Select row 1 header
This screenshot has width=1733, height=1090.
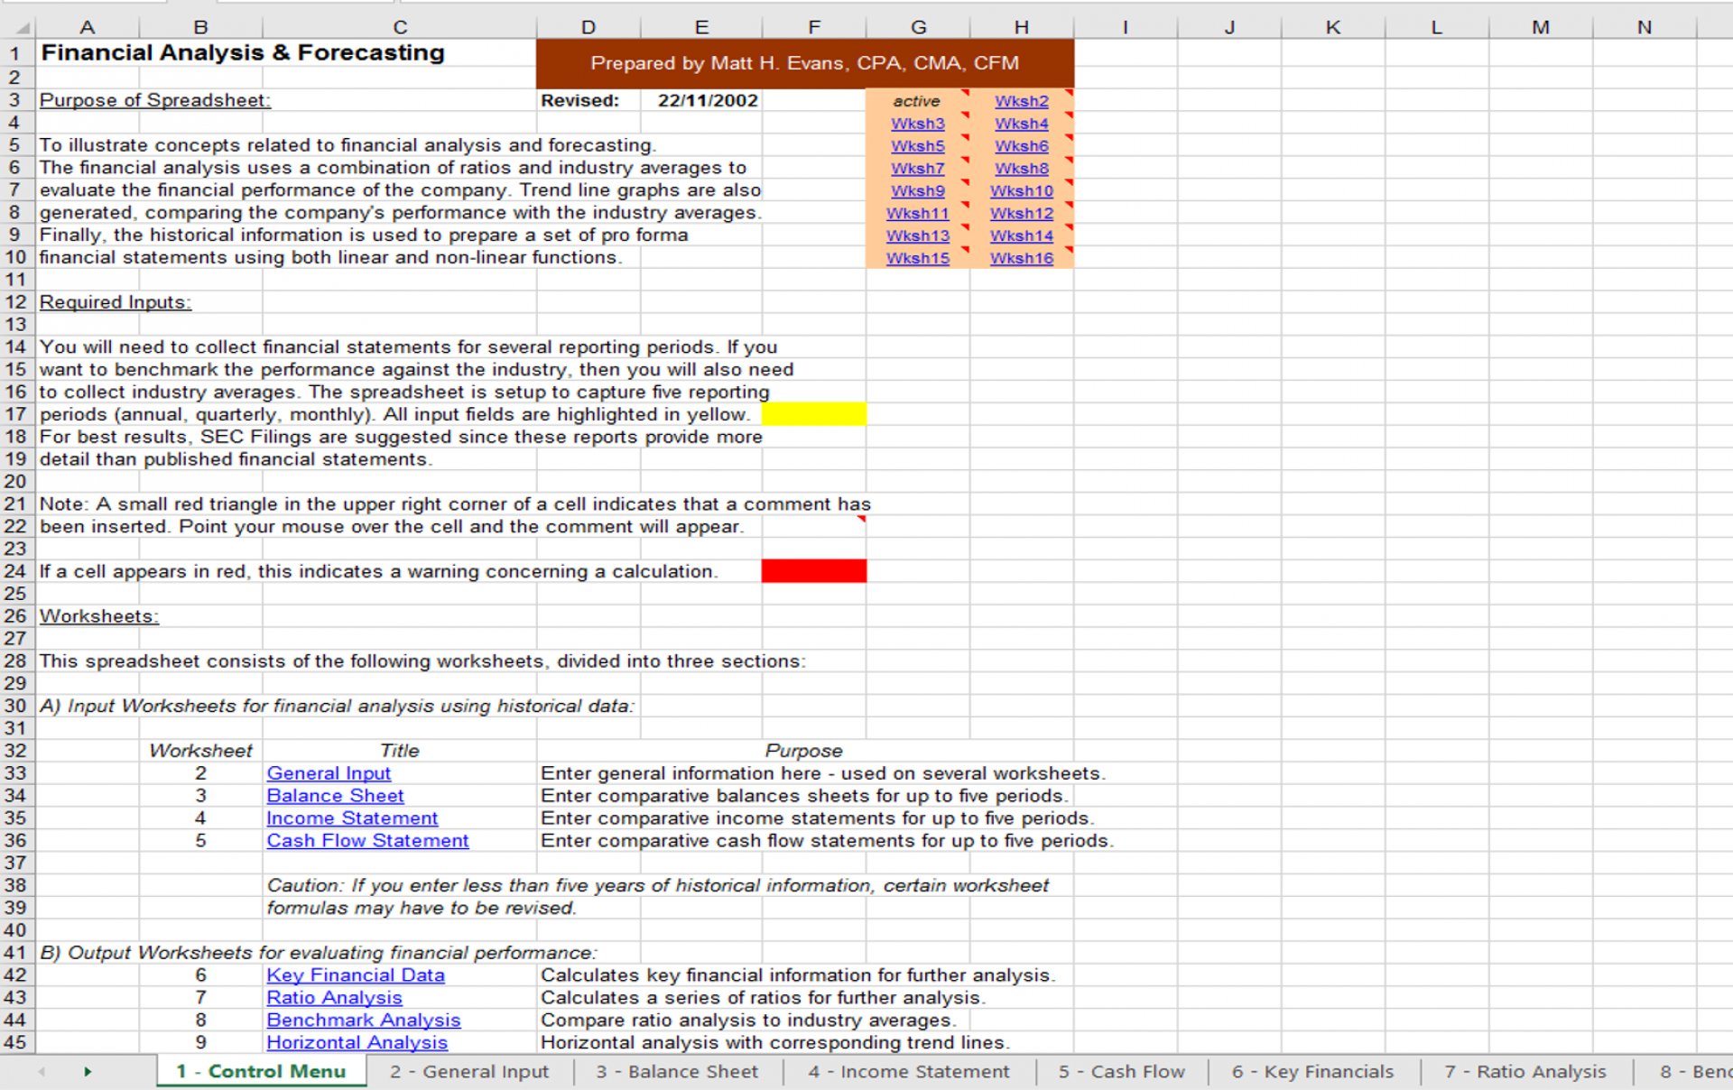tap(17, 52)
